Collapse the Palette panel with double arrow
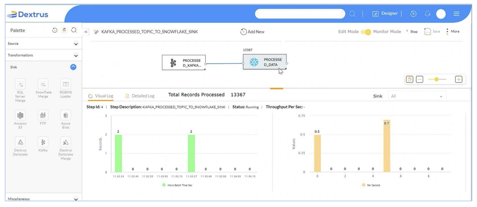The height and width of the screenshot is (207, 477). coord(86,32)
